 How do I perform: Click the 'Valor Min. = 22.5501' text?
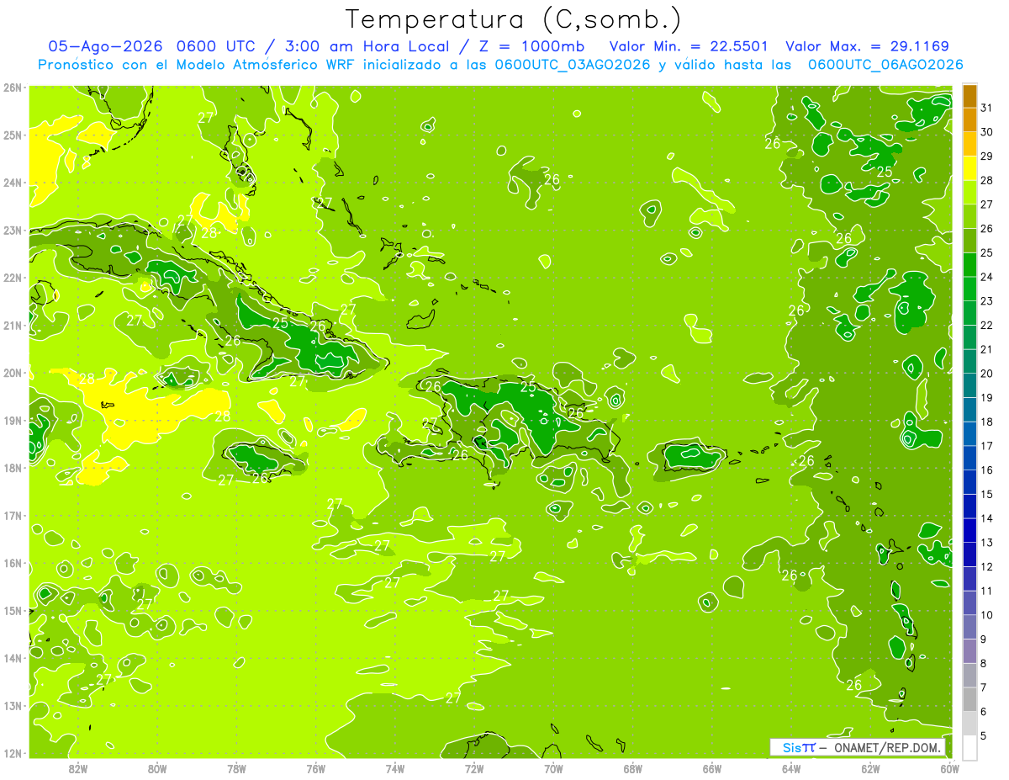click(688, 46)
